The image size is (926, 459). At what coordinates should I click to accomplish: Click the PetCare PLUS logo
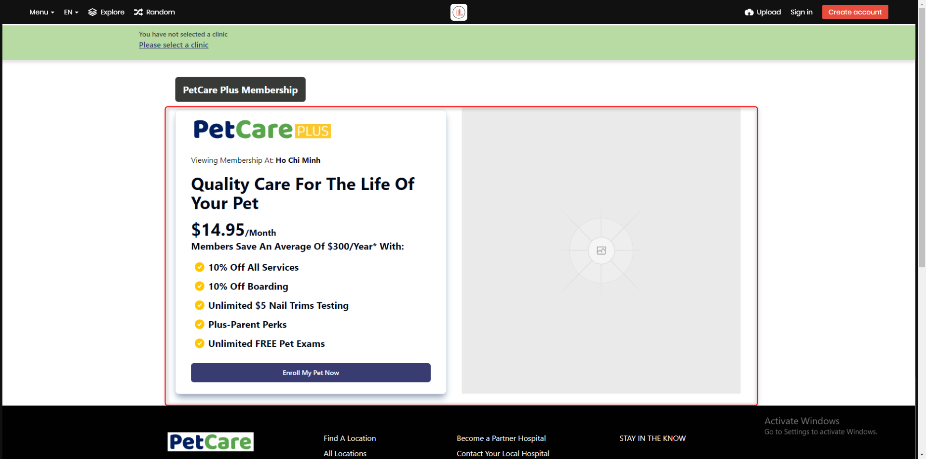tap(262, 129)
